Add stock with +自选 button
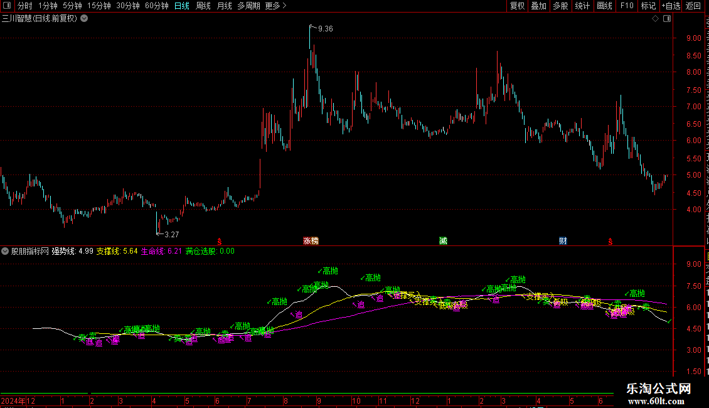 (671, 6)
